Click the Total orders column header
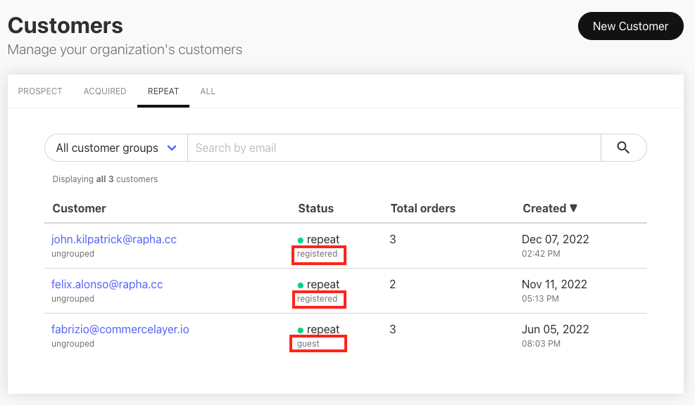Viewport: 695px width, 405px height. 422,208
